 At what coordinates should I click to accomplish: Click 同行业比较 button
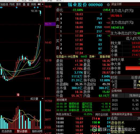coord(102,114)
